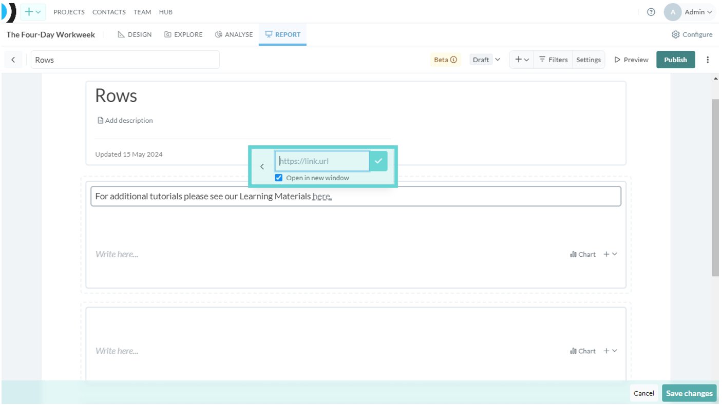
Task: Switch to the EXPLORE tab
Action: tap(183, 34)
